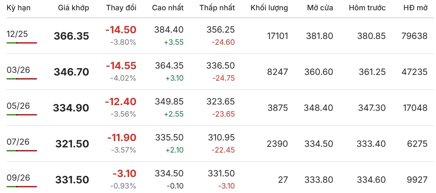Screen dimensions: 436x193
Task: Click the HĐ mở column header
Action: [x=415, y=8]
